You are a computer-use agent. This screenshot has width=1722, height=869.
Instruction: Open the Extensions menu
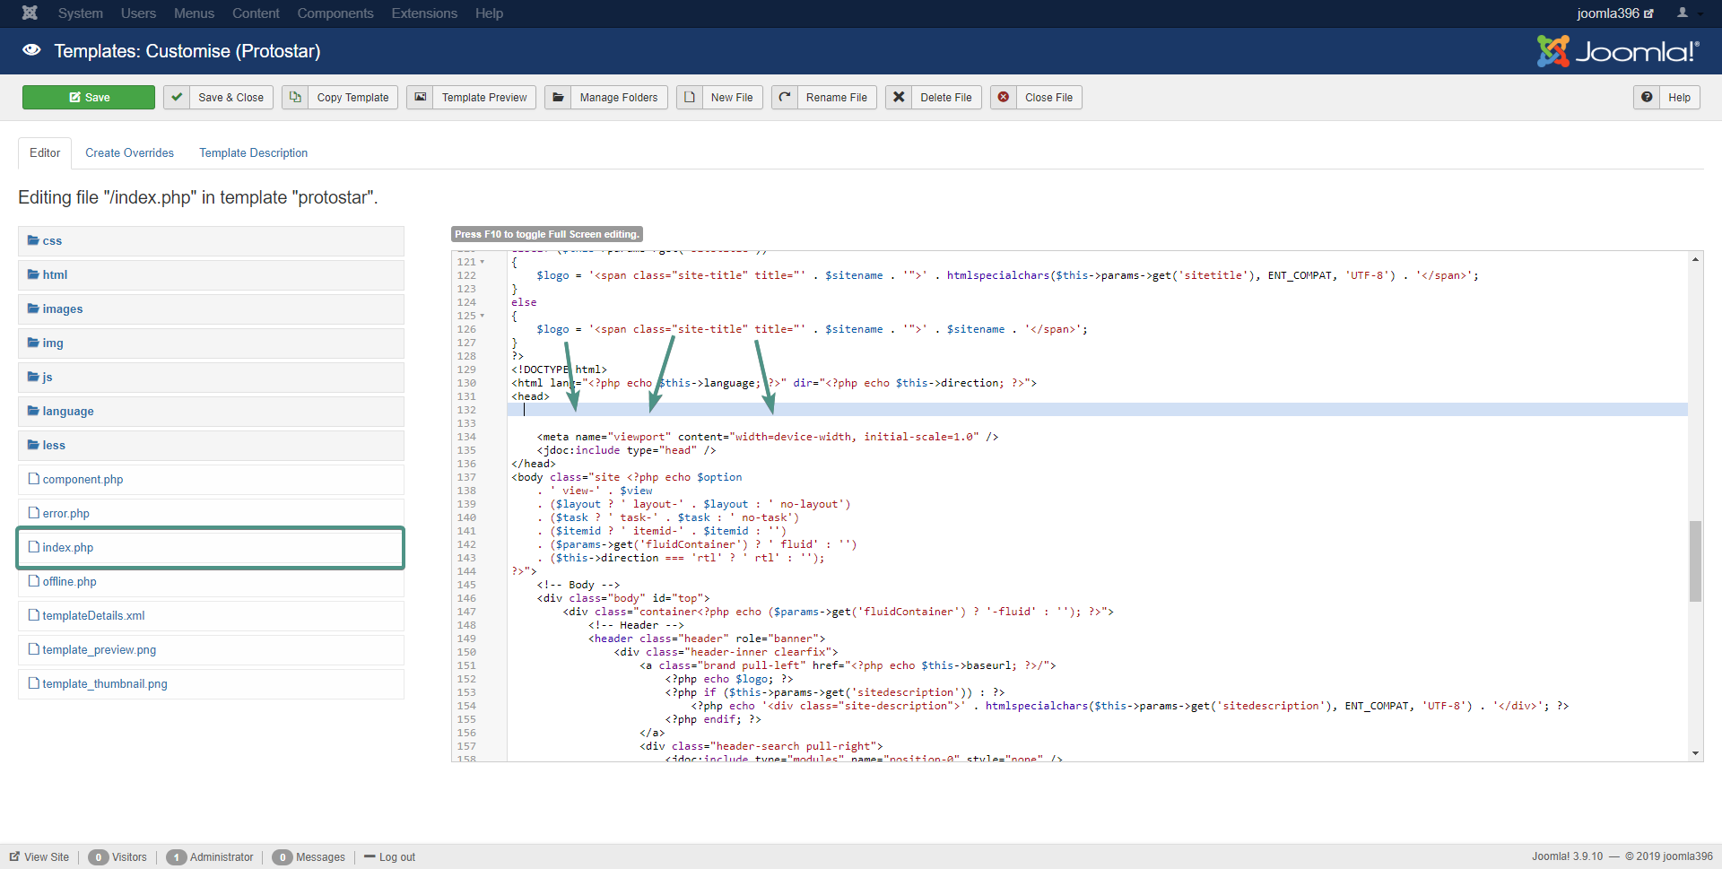424,13
